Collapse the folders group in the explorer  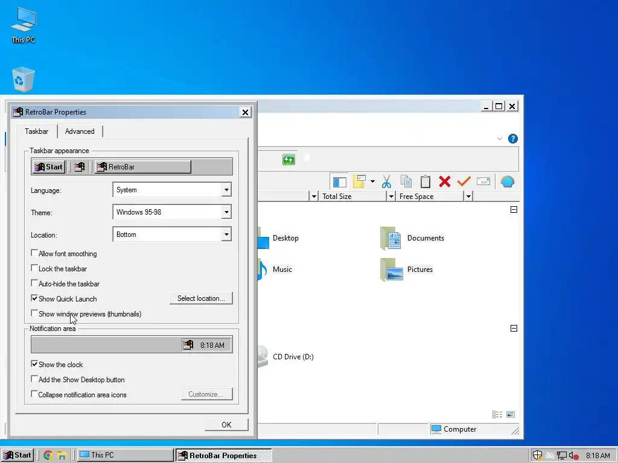[514, 209]
